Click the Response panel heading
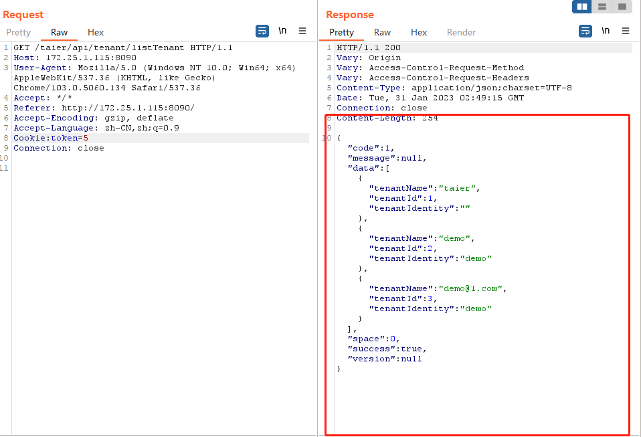 click(x=350, y=15)
